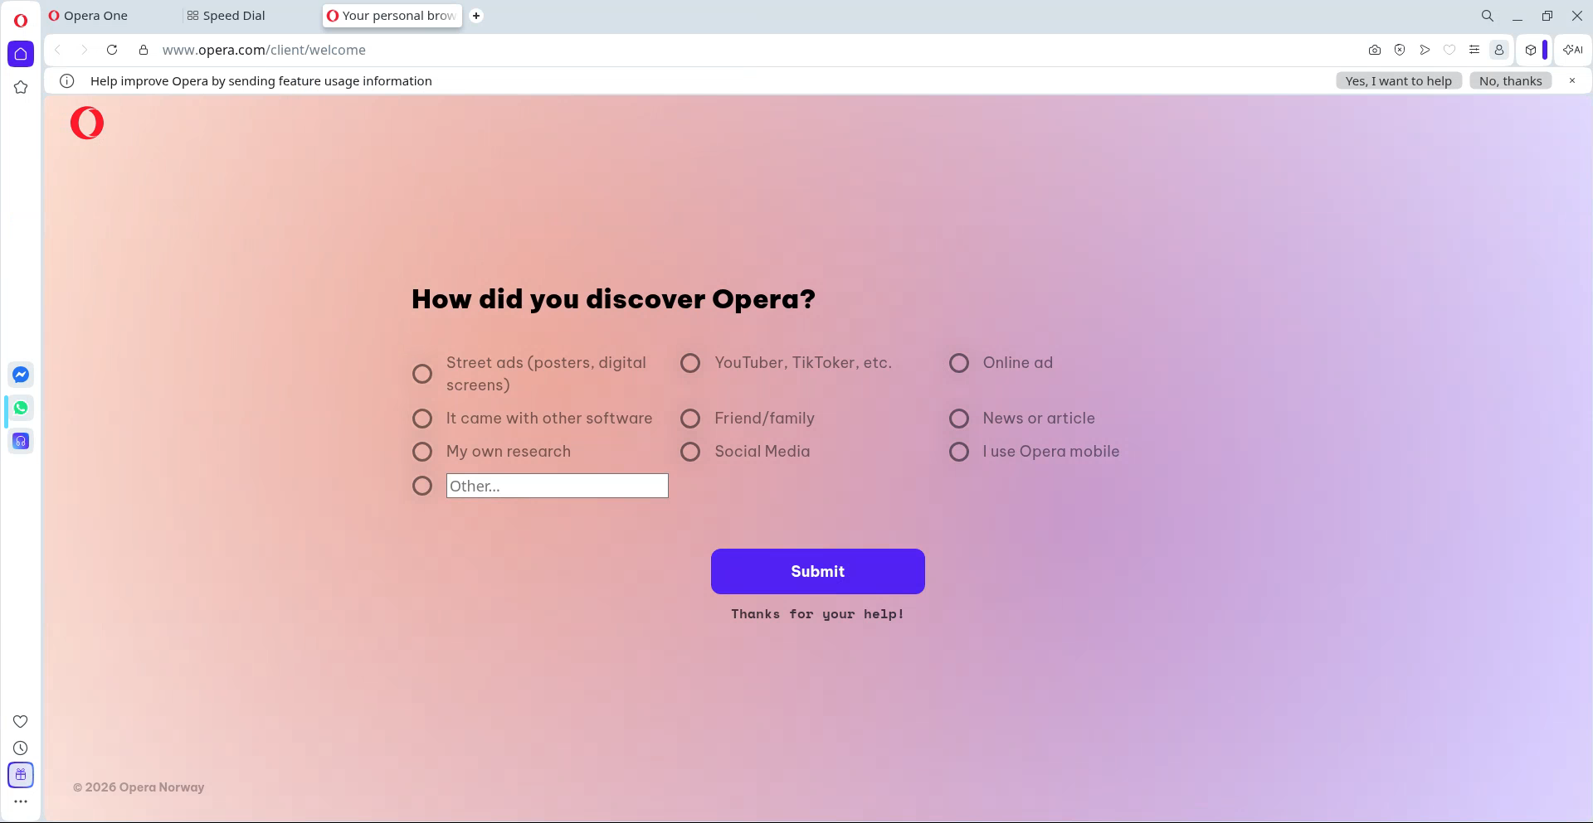
Task: Open Easy Setup sliders icon
Action: (1474, 50)
